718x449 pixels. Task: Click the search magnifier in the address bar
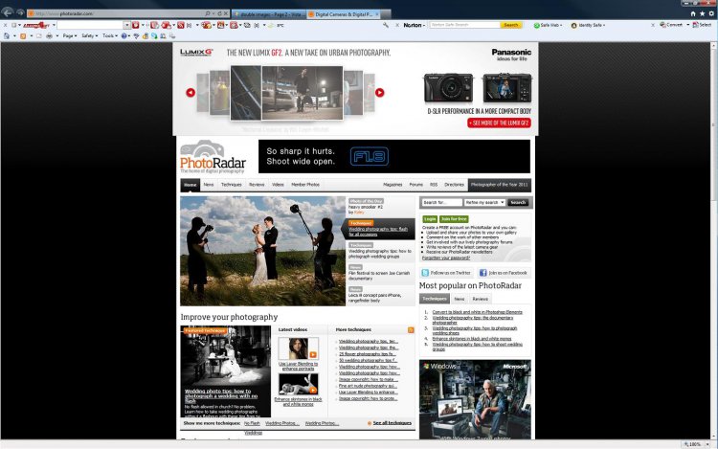point(208,14)
